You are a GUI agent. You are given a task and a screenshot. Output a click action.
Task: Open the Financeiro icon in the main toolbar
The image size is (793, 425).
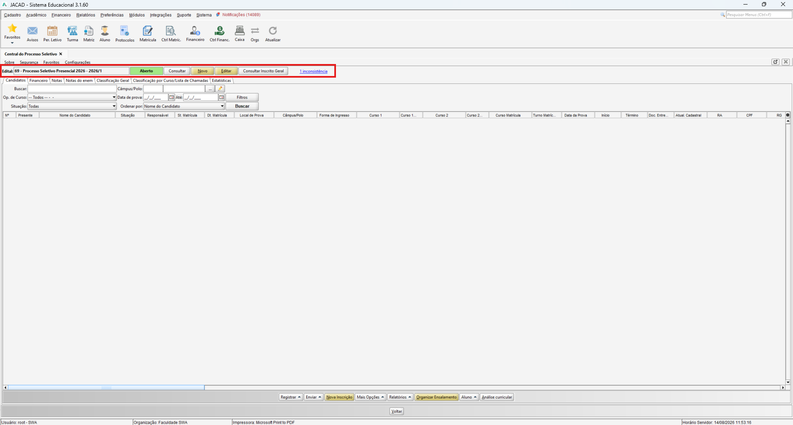(195, 31)
